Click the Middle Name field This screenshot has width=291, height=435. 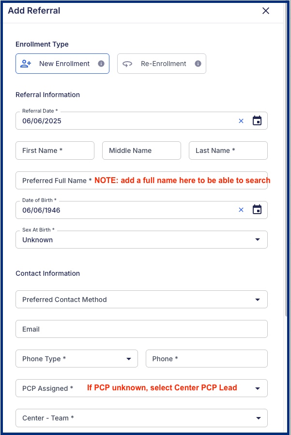click(142, 151)
